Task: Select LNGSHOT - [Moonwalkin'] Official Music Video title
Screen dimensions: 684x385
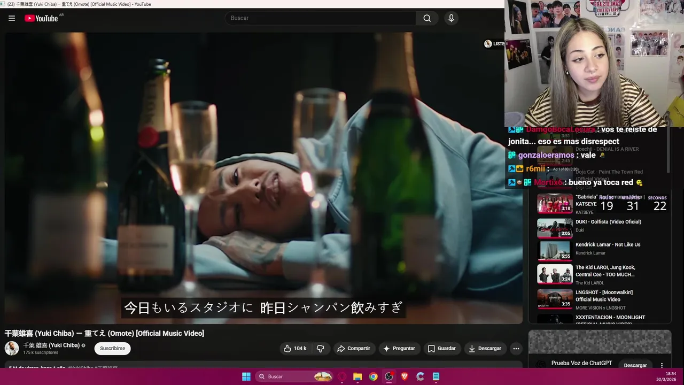Action: pyautogui.click(x=604, y=296)
